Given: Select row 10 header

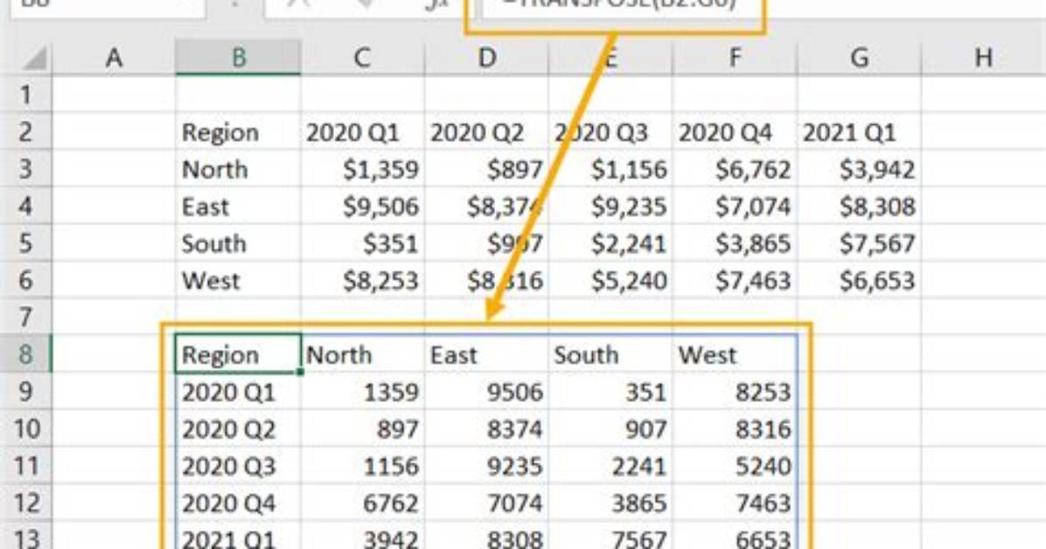Looking at the screenshot, I should tap(26, 428).
